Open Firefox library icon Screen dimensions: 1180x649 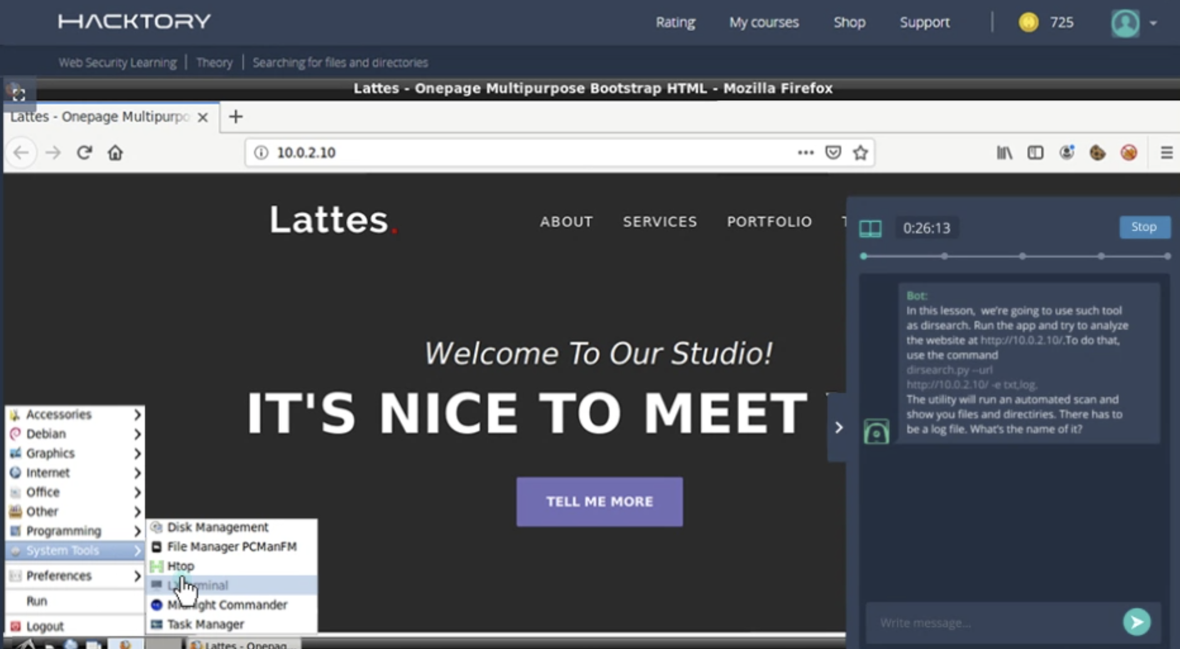[1004, 152]
